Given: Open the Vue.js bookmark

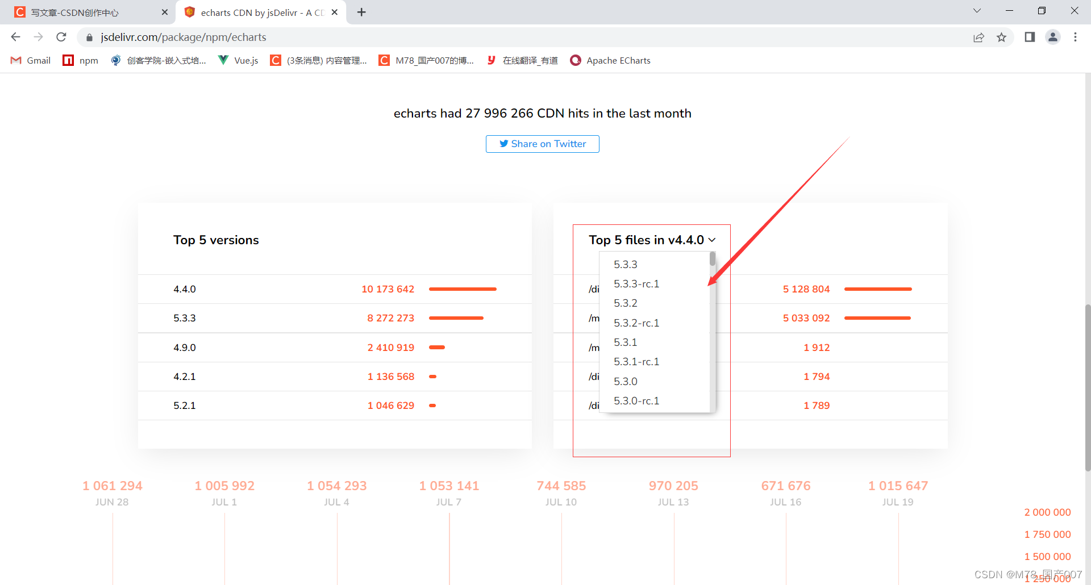Looking at the screenshot, I should click(238, 60).
